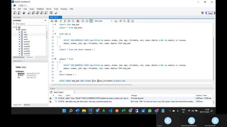Create a new SQL tab from main toolbar

tap(15, 13)
